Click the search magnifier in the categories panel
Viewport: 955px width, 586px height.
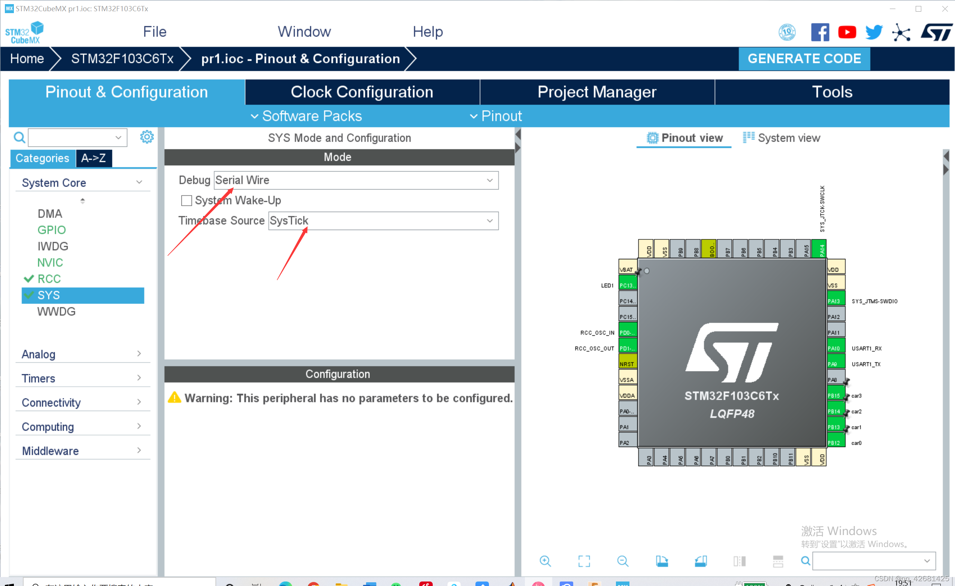click(19, 137)
